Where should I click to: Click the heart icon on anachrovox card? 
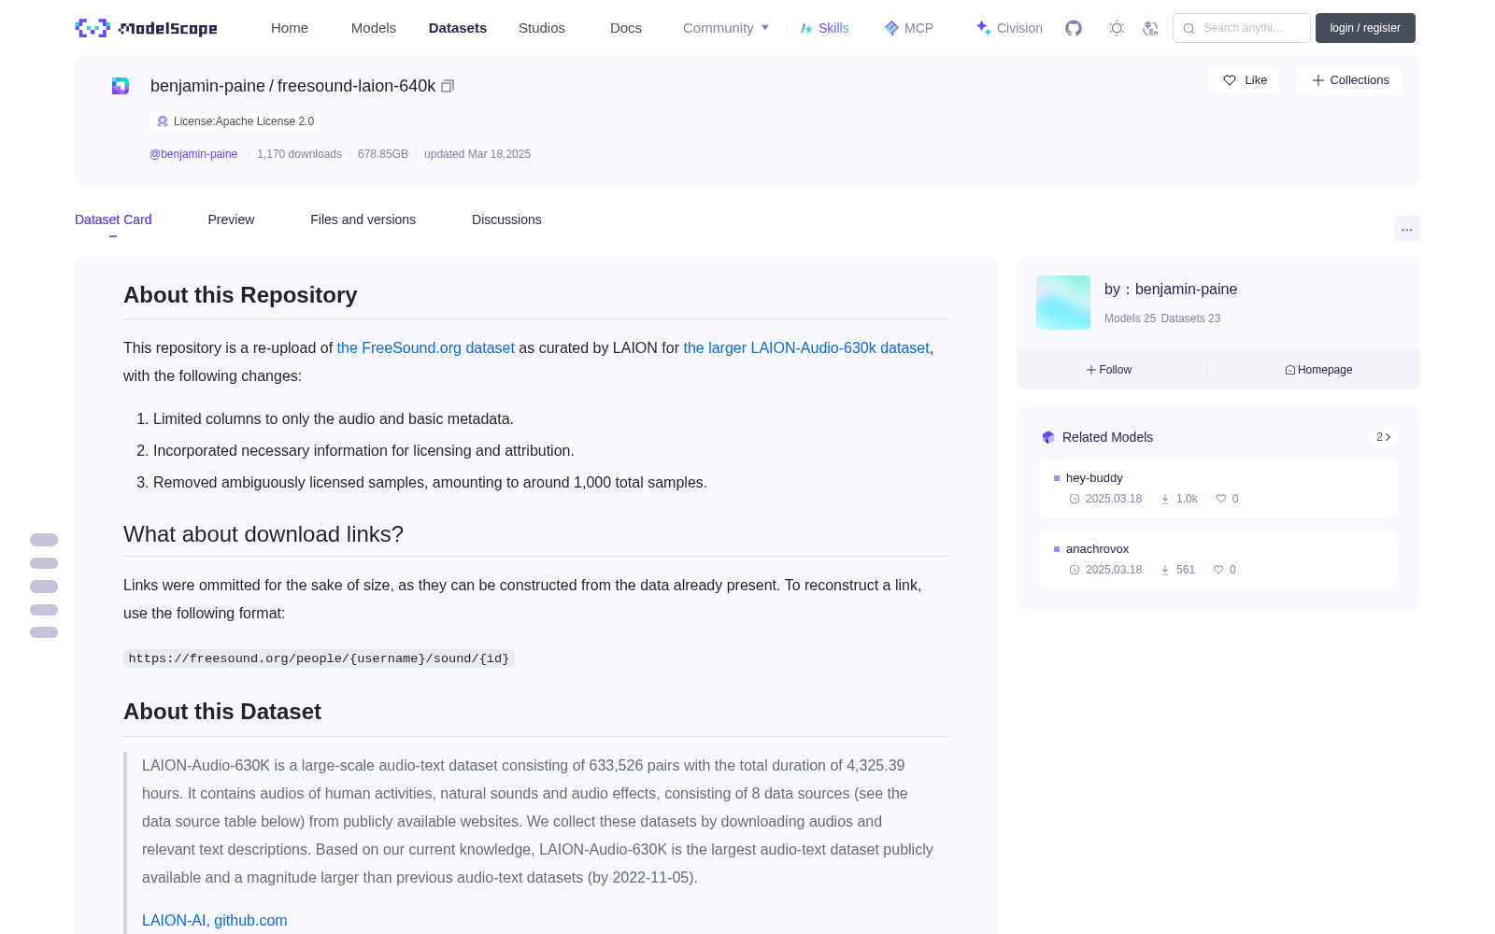pyautogui.click(x=1218, y=570)
